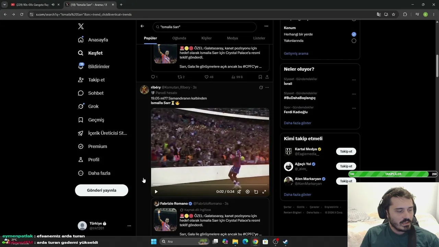Open Chrome tab search dropdown
Screen dimensions: 439x247
pos(4,5)
